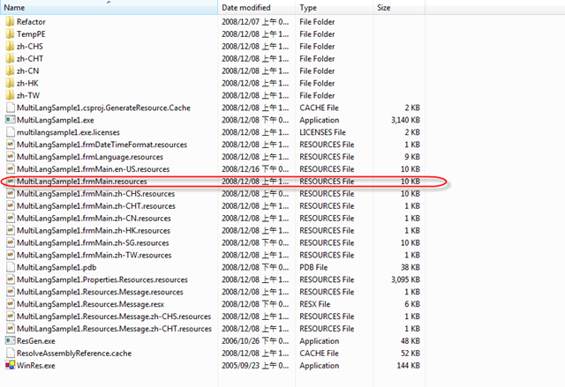Click the 52 KB size value

[x=411, y=354]
